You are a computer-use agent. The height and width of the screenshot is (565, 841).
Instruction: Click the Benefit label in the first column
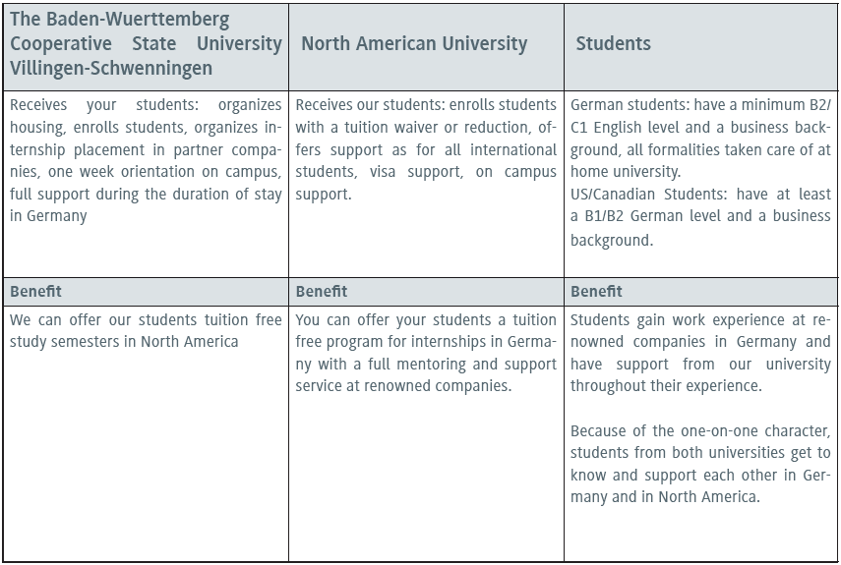(x=35, y=291)
